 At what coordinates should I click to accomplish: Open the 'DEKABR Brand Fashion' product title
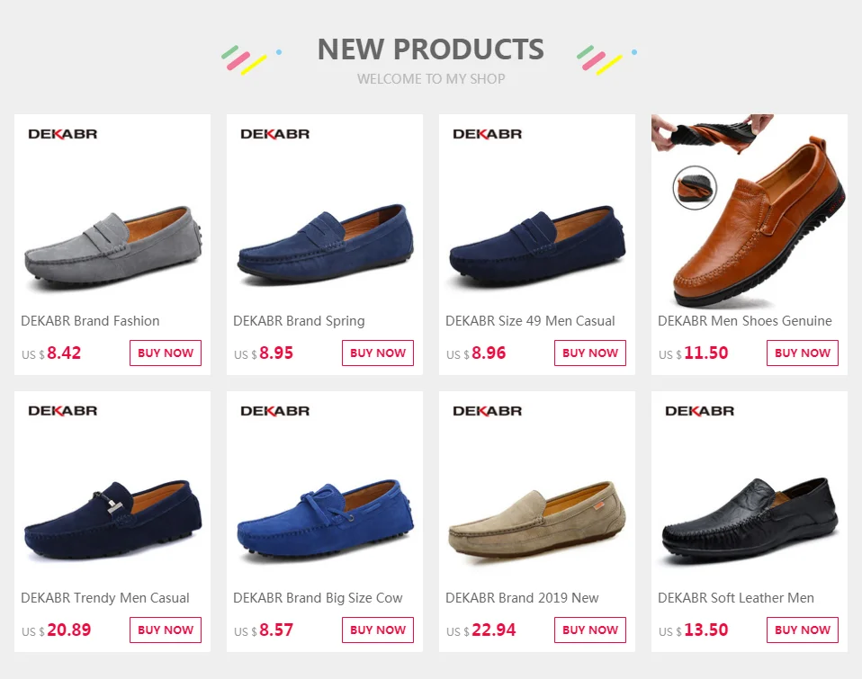pyautogui.click(x=90, y=321)
